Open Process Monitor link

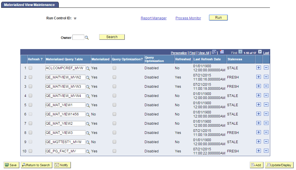click(188, 18)
